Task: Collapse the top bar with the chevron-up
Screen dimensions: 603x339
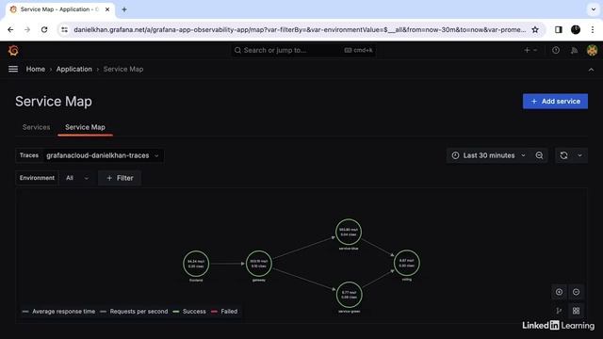Action: click(x=591, y=70)
